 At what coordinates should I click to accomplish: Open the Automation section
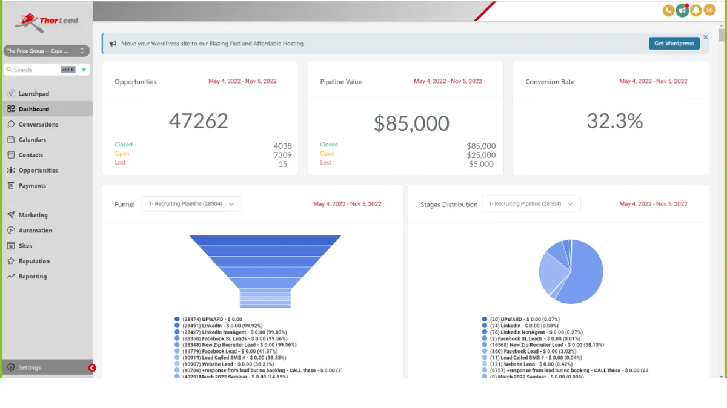pos(35,231)
